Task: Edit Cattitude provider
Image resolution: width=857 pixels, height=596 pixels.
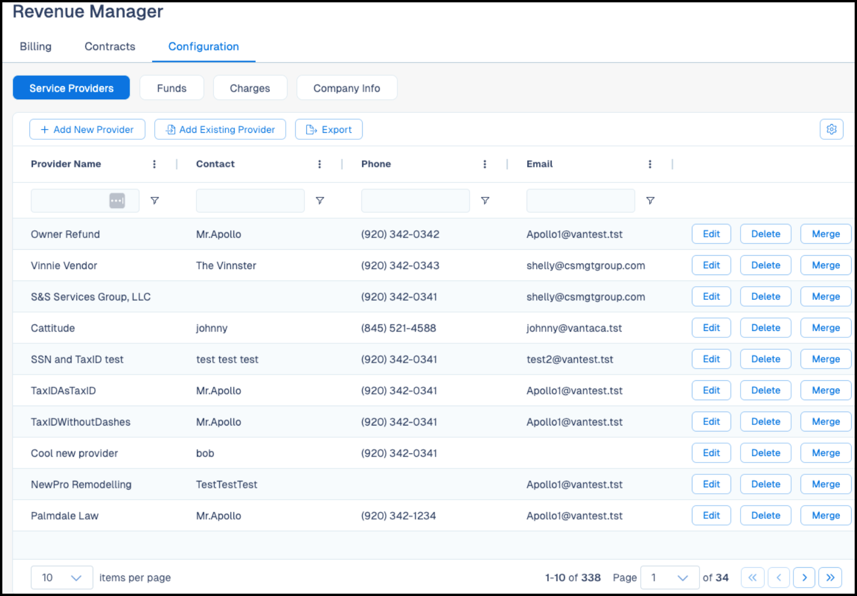Action: point(711,327)
